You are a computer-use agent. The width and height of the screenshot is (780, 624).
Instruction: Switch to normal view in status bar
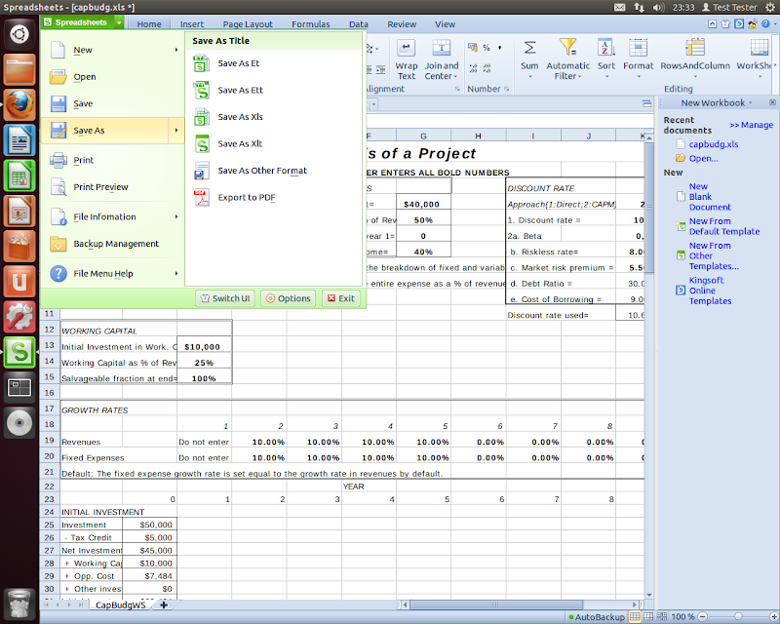635,616
